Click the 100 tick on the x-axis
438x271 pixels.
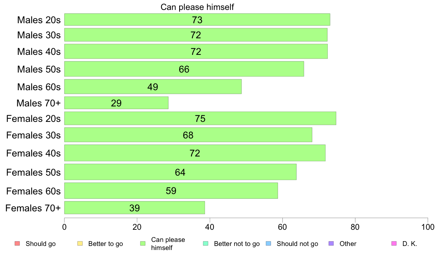428,227
